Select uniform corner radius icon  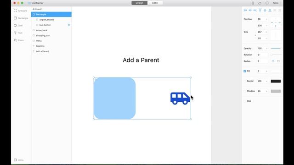pyautogui.click(x=273, y=61)
